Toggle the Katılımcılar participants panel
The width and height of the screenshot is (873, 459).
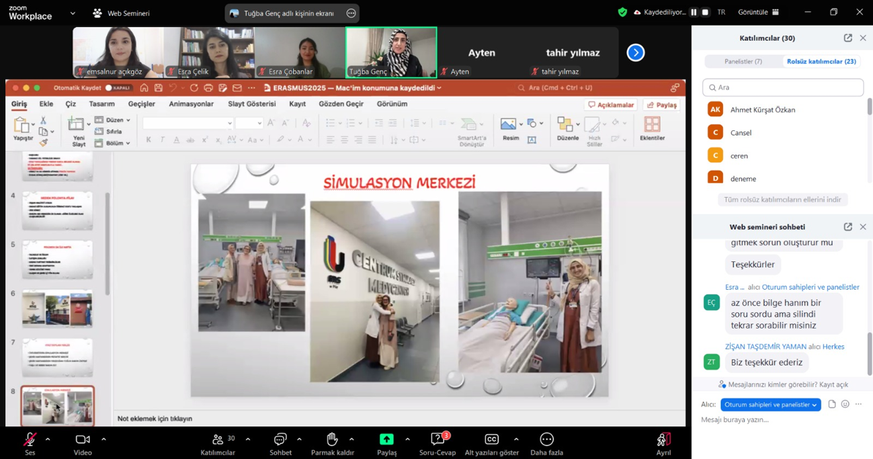coord(218,440)
